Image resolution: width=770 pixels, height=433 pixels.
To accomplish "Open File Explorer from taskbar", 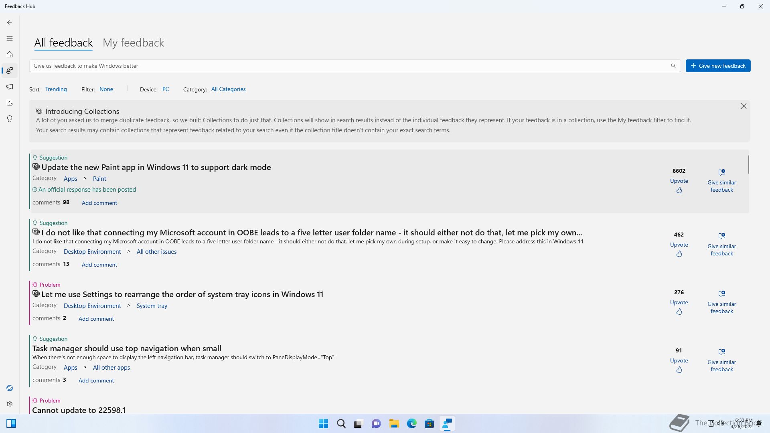I will point(394,423).
